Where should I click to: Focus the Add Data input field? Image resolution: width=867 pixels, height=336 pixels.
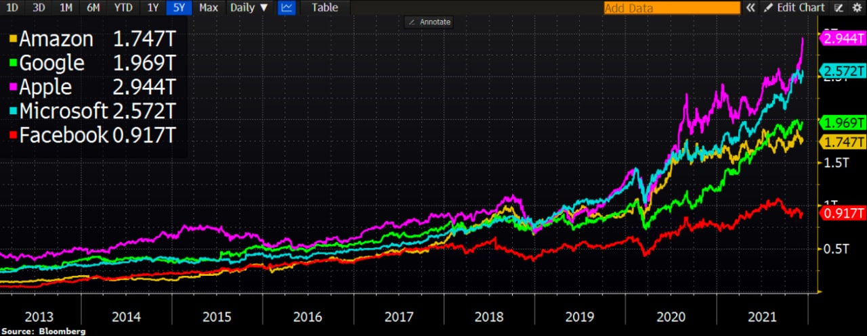(x=672, y=8)
